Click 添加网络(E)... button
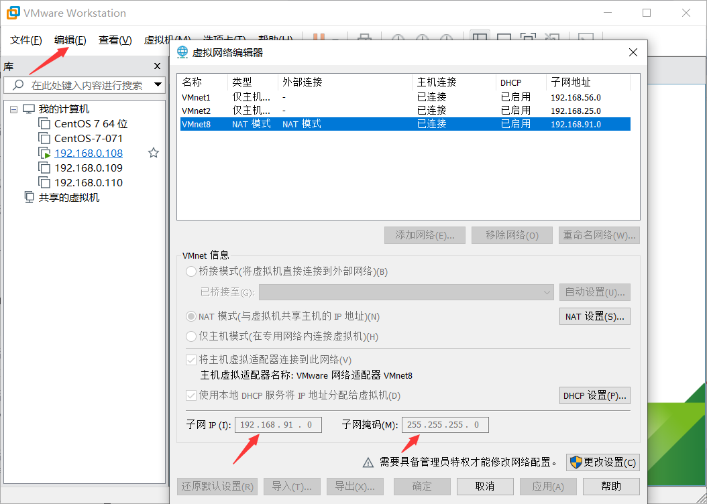 point(425,235)
